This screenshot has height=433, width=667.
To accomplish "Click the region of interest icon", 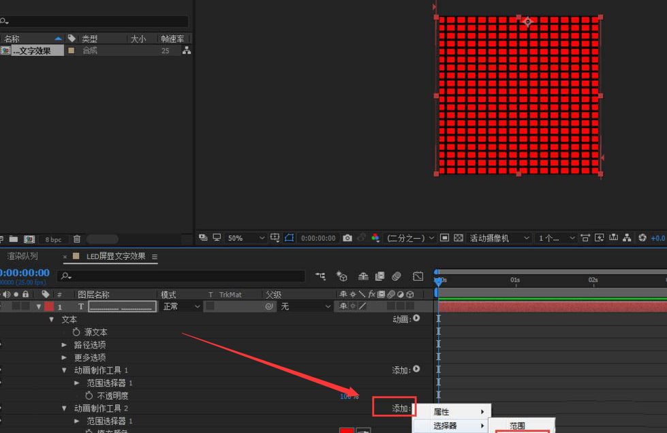I will click(x=289, y=238).
